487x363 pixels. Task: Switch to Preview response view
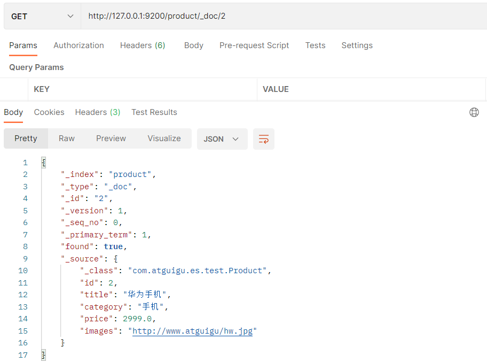[111, 138]
